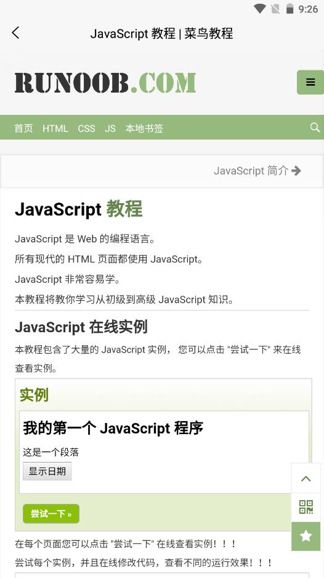
Task: Select the HTML nav item
Action: 55,128
